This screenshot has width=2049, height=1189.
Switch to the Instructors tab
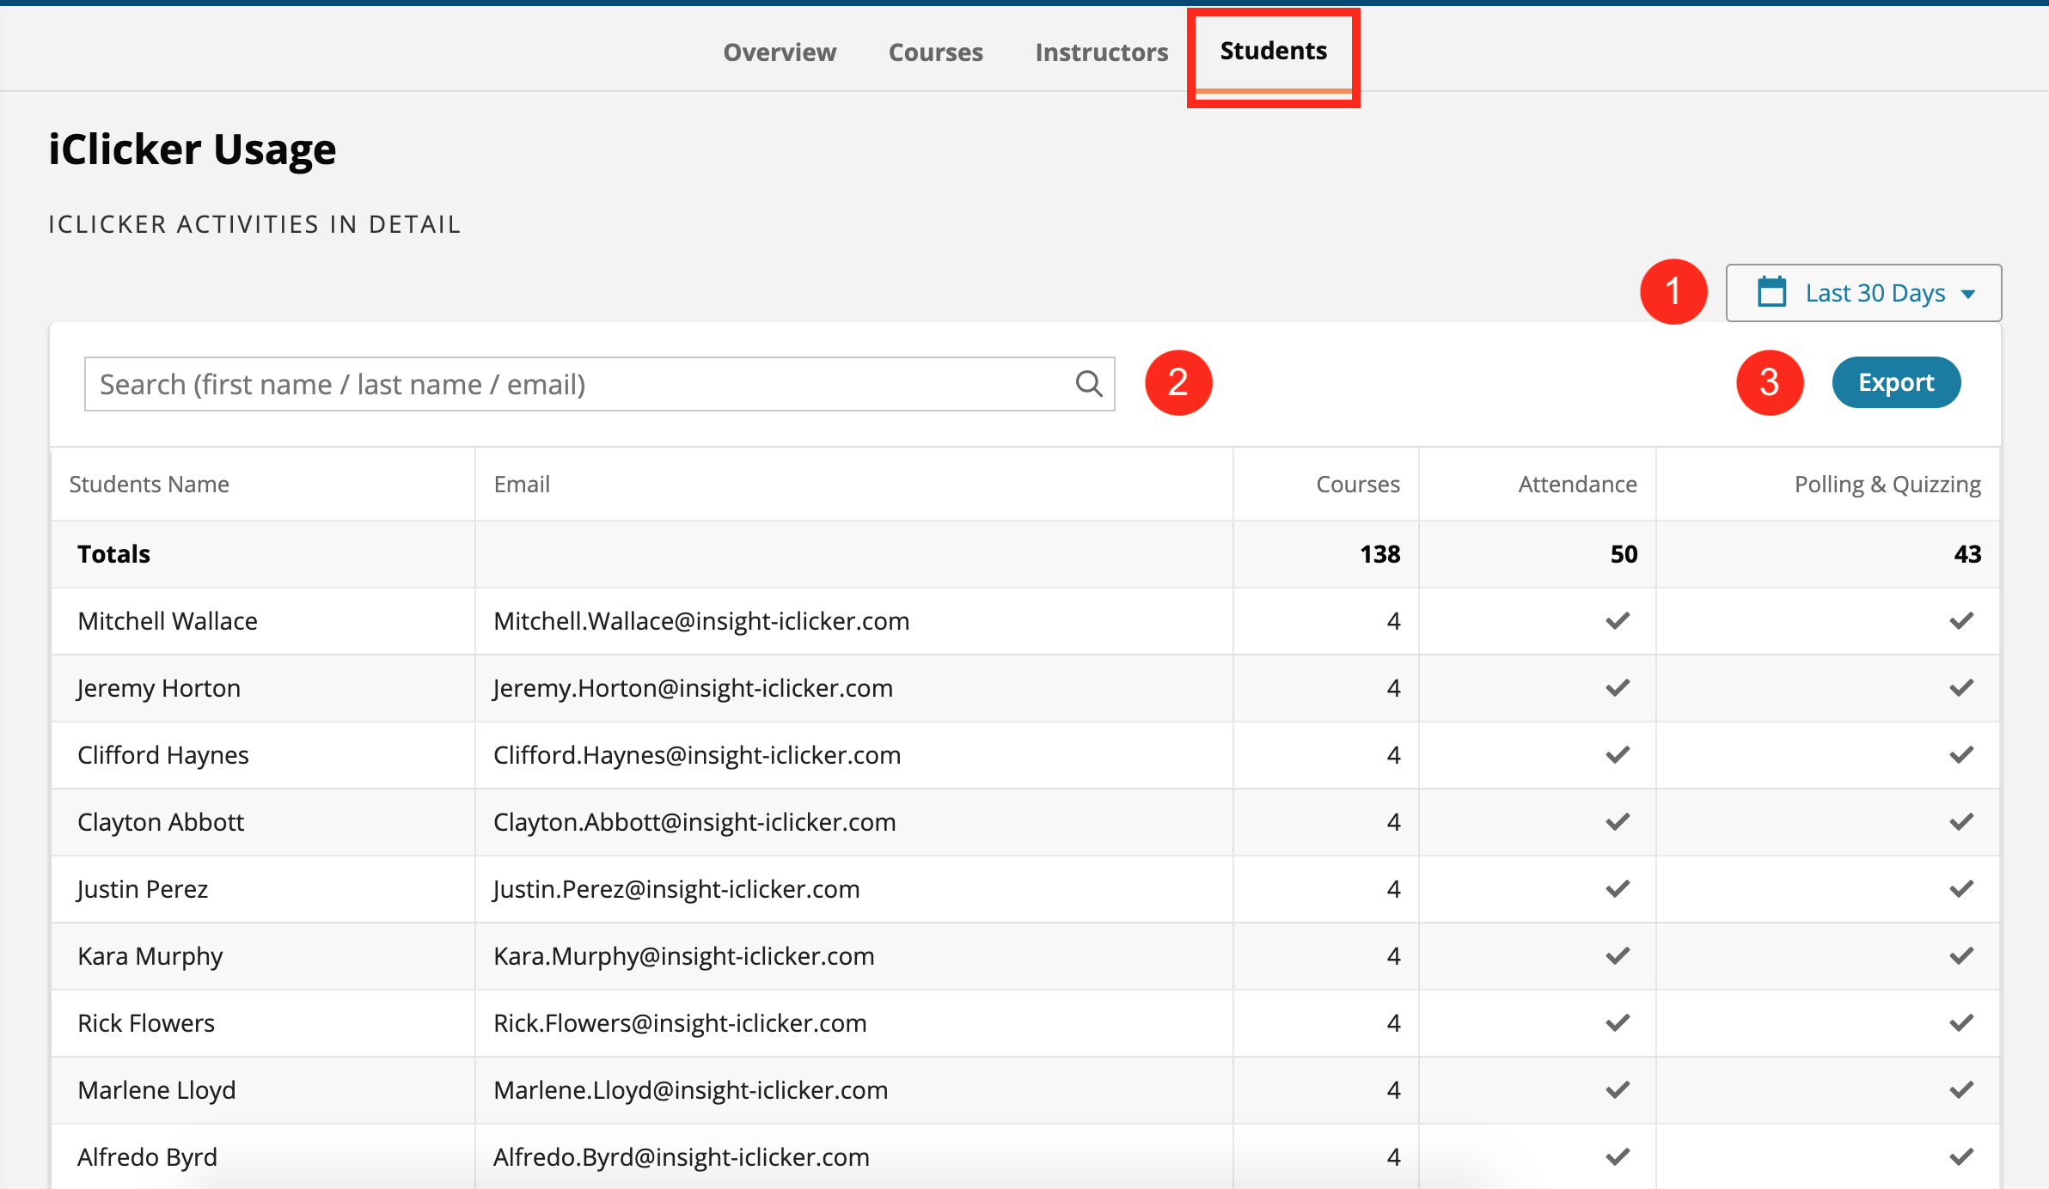tap(1101, 52)
